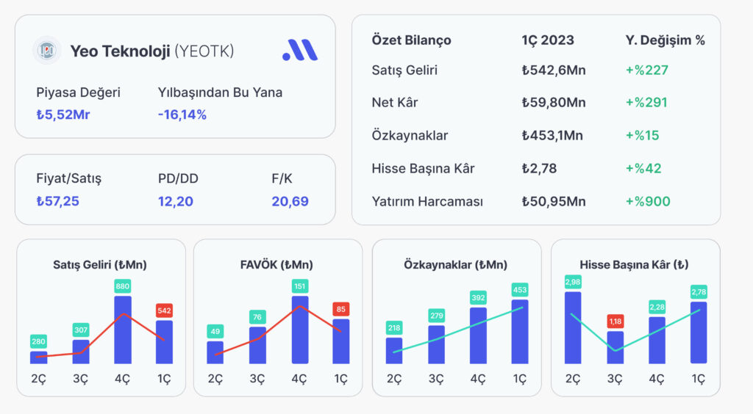Viewport: 753px width, 414px height.
Task: Click the Yeo Teknoloji company logo icon
Action: 46,51
